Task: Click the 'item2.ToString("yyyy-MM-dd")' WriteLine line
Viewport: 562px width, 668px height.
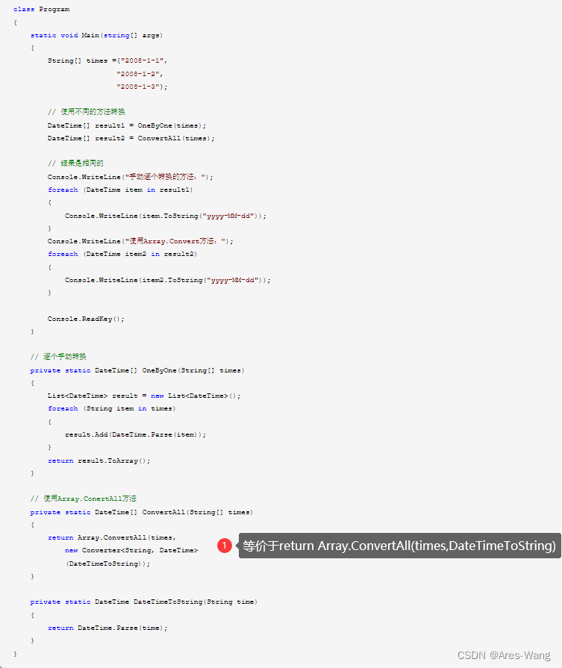Action: [167, 281]
